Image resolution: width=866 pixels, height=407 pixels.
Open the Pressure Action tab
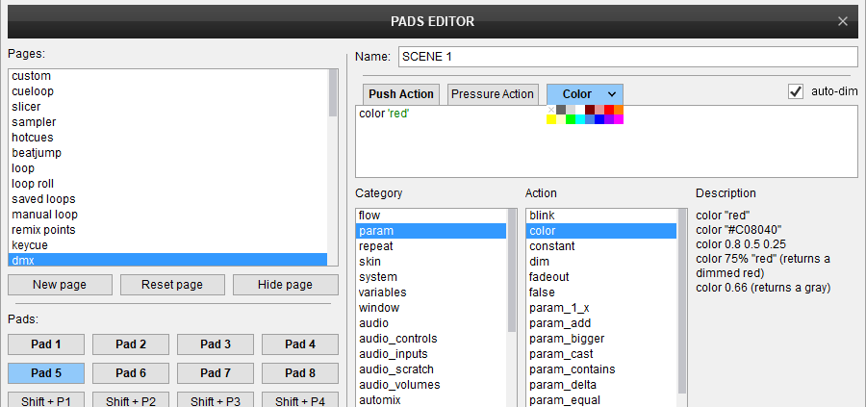[492, 93]
